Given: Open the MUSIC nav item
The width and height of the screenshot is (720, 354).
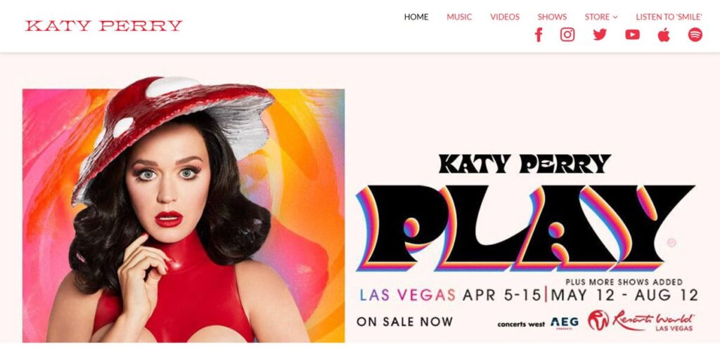Looking at the screenshot, I should tap(459, 17).
